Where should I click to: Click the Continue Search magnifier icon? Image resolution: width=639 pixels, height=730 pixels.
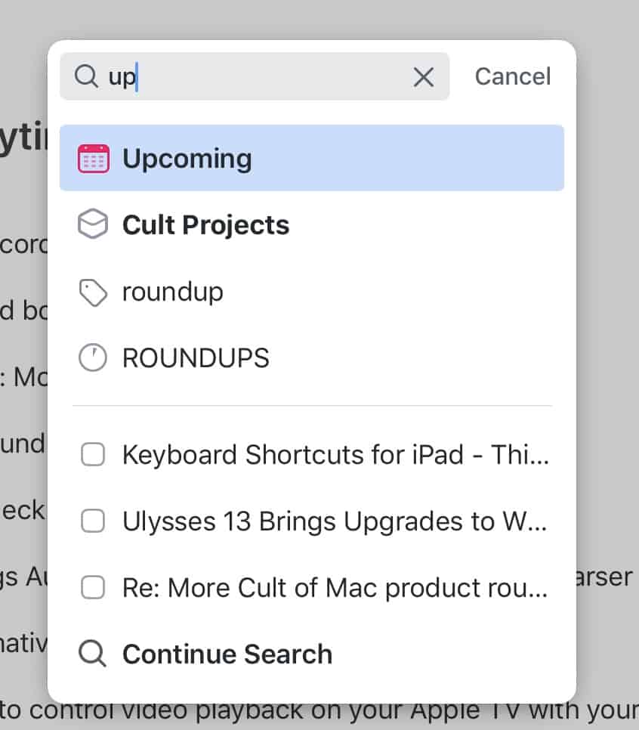(x=92, y=653)
